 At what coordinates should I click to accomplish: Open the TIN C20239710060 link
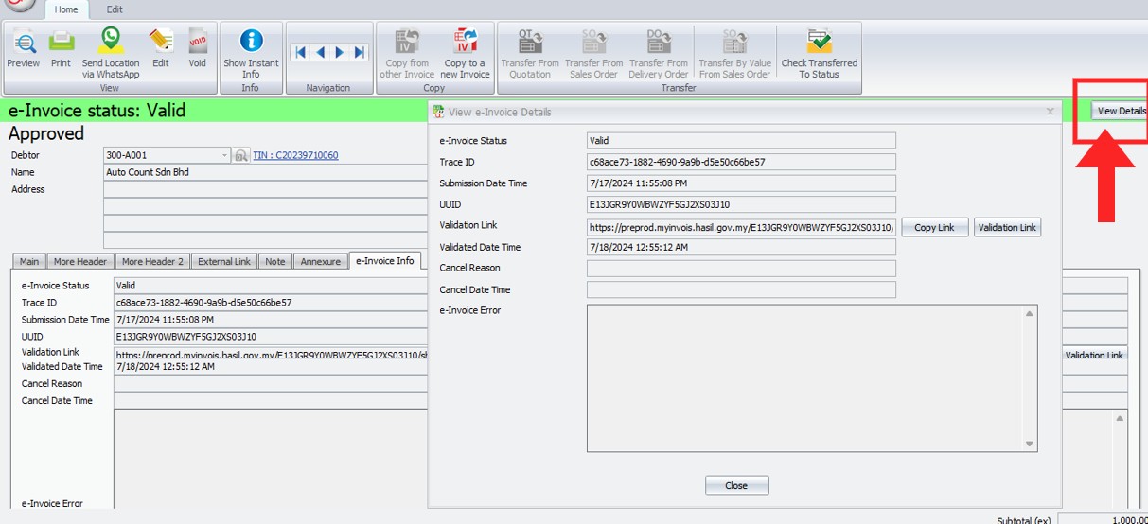click(295, 155)
